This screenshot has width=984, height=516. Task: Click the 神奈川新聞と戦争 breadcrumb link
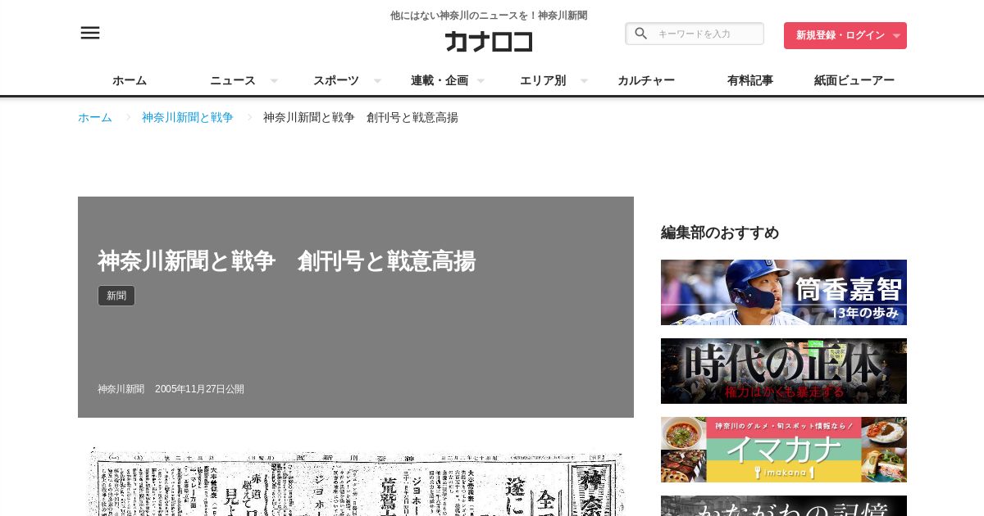pos(188,117)
